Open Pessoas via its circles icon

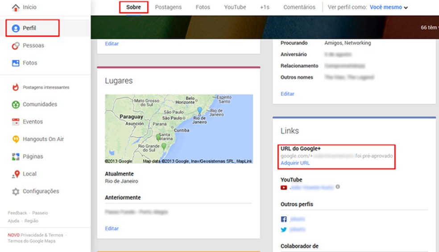pyautogui.click(x=16, y=45)
